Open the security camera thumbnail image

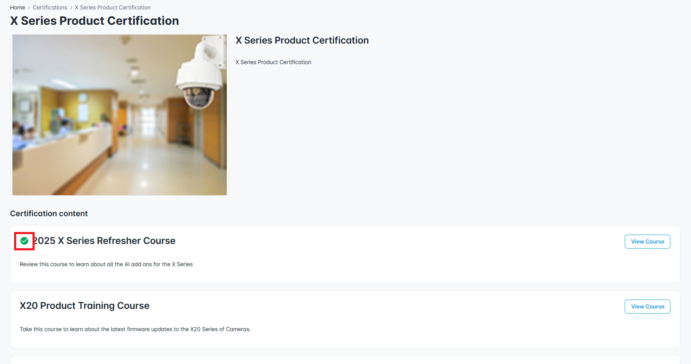[119, 115]
